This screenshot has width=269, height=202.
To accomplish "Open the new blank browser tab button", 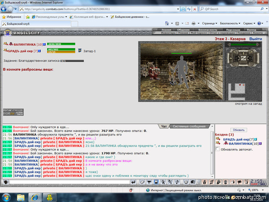I will coord(74,24).
